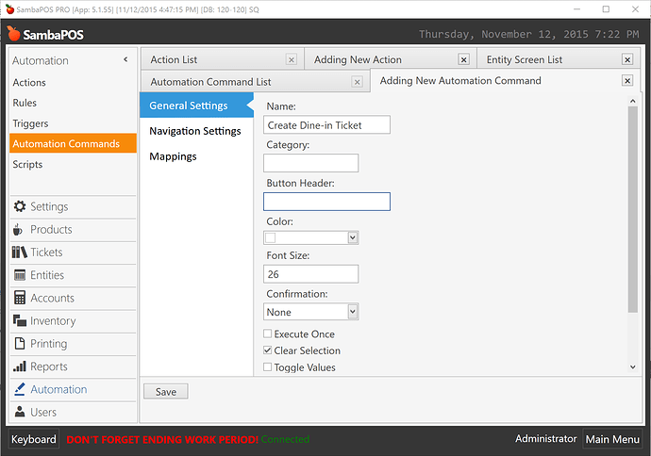
Task: Collapse the Automation sidebar header arrow
Action: pos(125,60)
